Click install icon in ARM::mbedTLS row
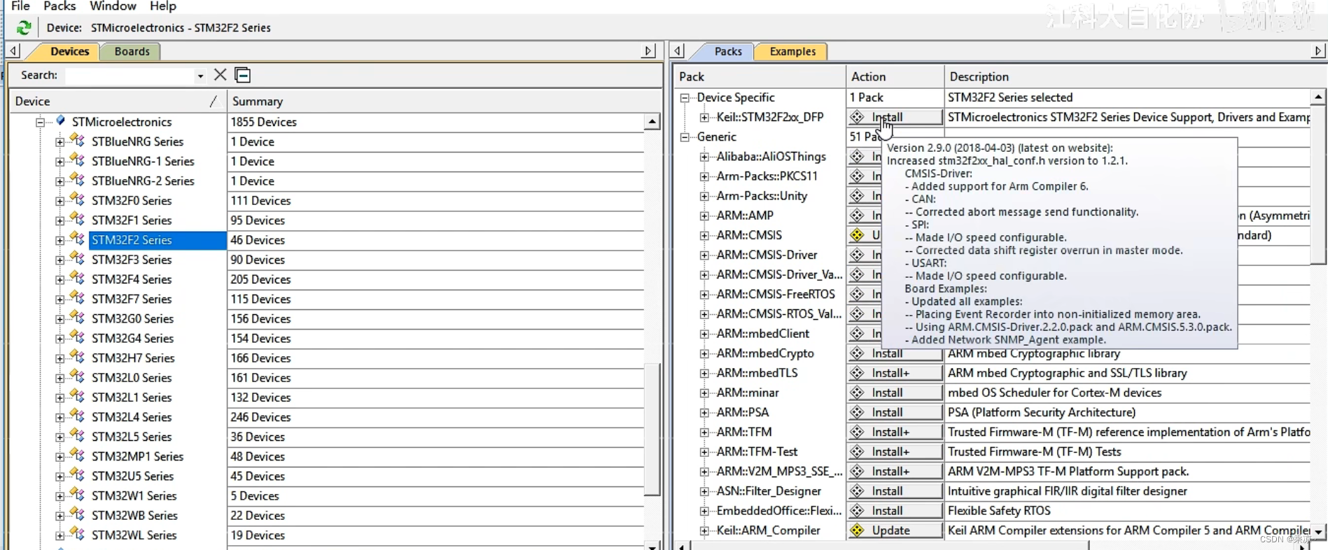This screenshot has width=1328, height=550. click(x=858, y=373)
